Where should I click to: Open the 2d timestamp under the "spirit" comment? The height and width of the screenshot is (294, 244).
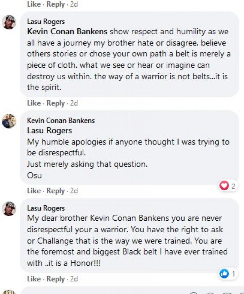[74, 103]
